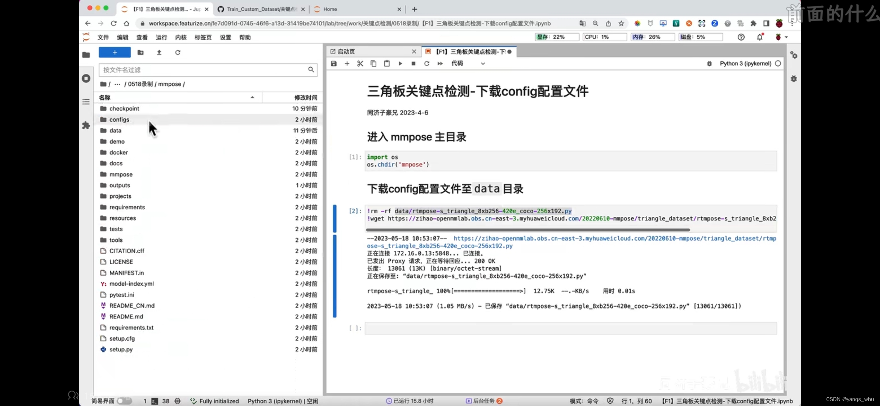
Task: Click the import os code cell
Action: (x=570, y=161)
